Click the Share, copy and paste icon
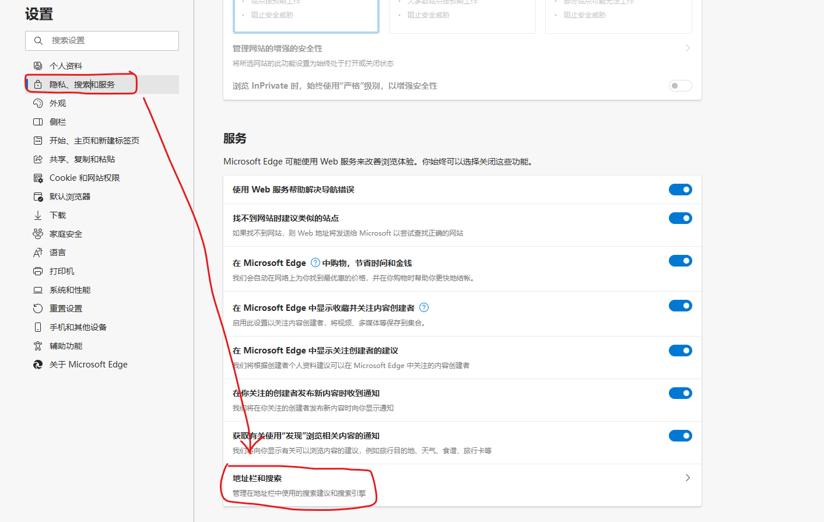The width and height of the screenshot is (824, 522). pos(38,159)
